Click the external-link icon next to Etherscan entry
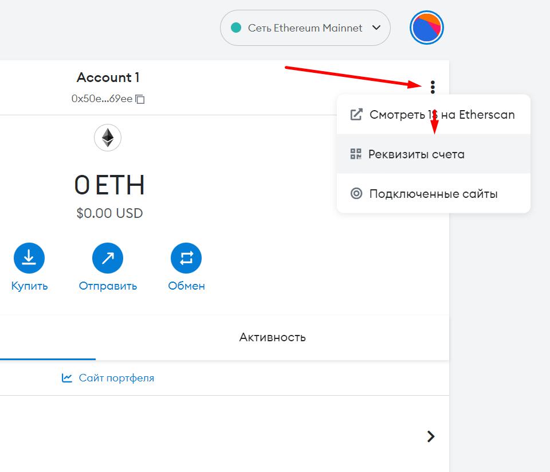550x472 pixels. tap(355, 114)
